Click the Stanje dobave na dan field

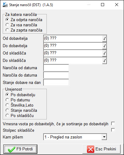(x=56, y=82)
